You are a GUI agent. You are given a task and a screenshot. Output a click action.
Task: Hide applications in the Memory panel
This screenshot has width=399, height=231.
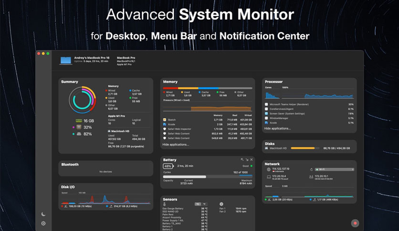pos(176,145)
